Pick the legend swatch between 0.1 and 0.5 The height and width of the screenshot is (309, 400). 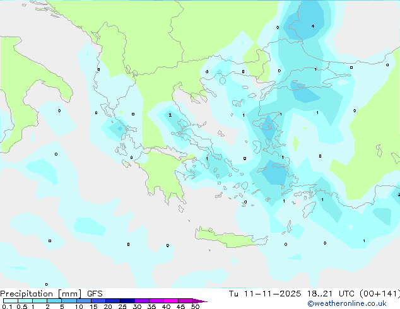point(11,301)
